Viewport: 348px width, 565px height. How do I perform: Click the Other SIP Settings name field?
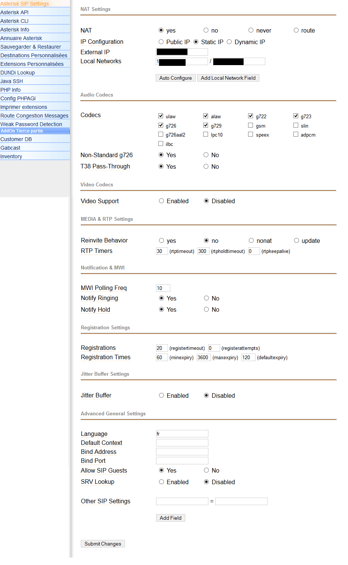pos(182,501)
